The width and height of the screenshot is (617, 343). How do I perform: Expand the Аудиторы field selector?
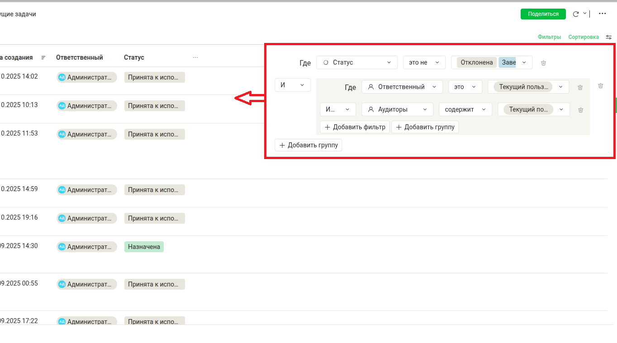pyautogui.click(x=397, y=109)
